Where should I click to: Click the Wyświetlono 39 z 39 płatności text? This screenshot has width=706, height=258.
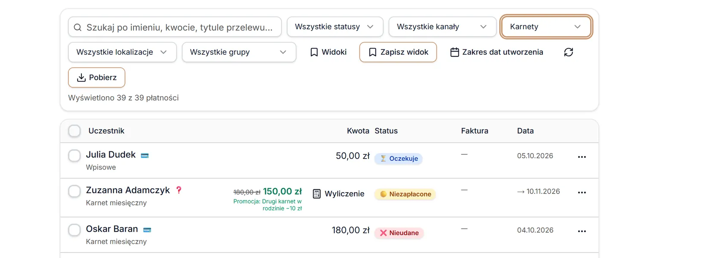click(x=124, y=98)
